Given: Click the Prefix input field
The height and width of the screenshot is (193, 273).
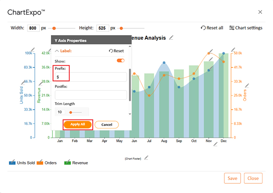Looking at the screenshot, I should coord(91,77).
